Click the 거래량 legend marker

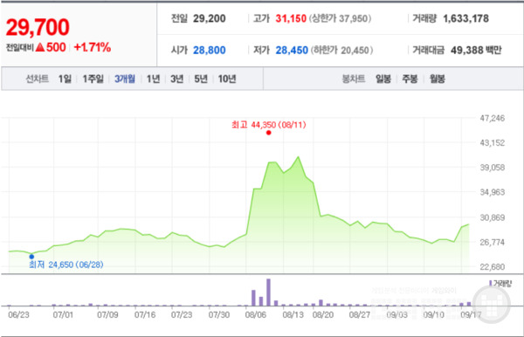[490, 283]
